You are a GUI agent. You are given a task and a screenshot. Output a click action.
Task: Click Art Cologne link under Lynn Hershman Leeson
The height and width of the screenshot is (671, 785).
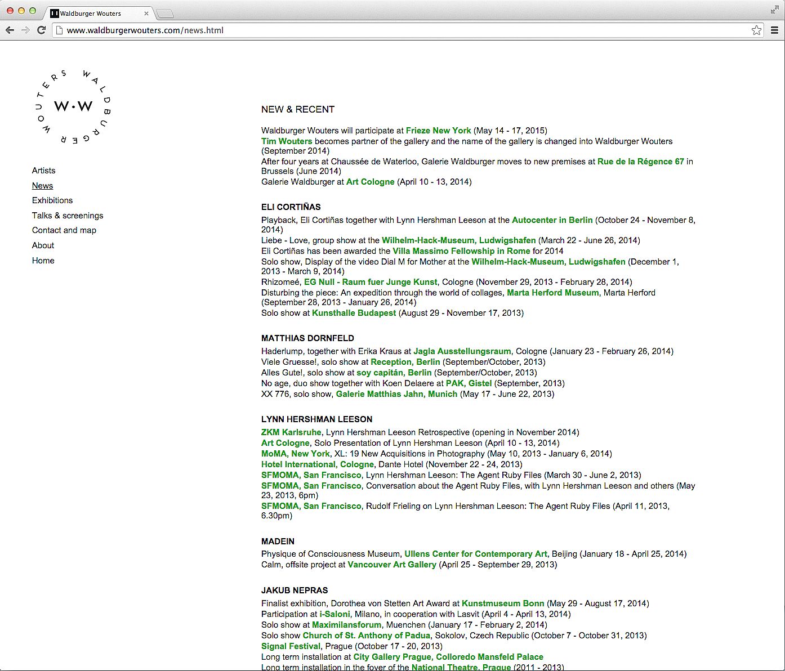point(286,443)
